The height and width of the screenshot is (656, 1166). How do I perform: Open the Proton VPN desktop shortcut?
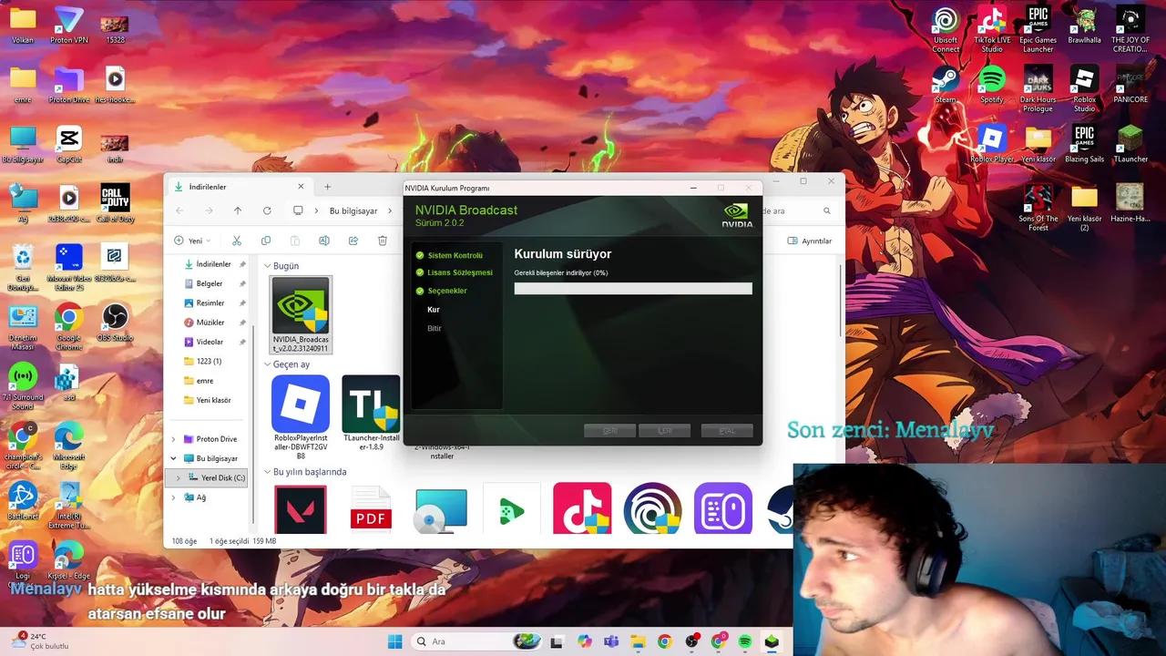(68, 26)
